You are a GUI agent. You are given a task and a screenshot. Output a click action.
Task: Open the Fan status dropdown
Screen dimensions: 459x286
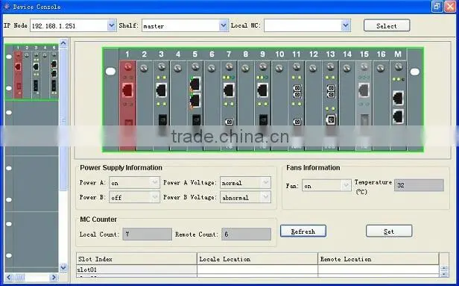(346, 185)
